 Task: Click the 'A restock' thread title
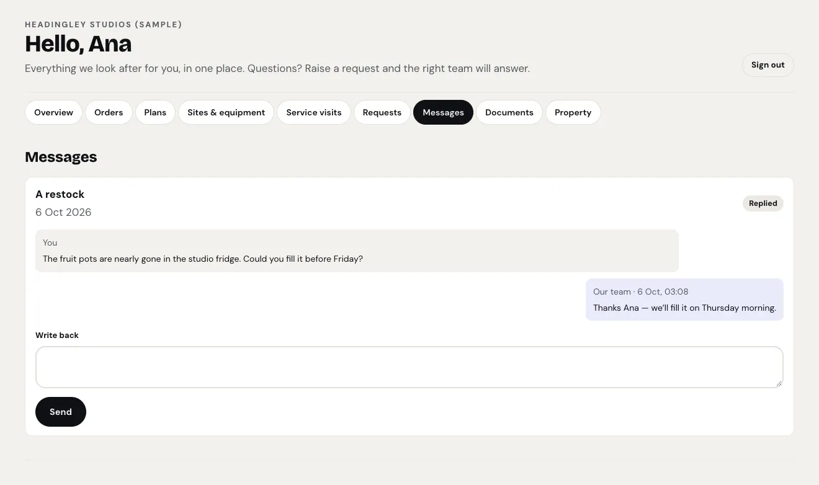pos(60,194)
